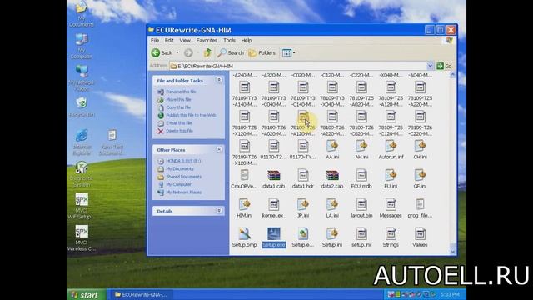Expand the Details panel
The width and height of the screenshot is (533, 300).
[x=219, y=211]
